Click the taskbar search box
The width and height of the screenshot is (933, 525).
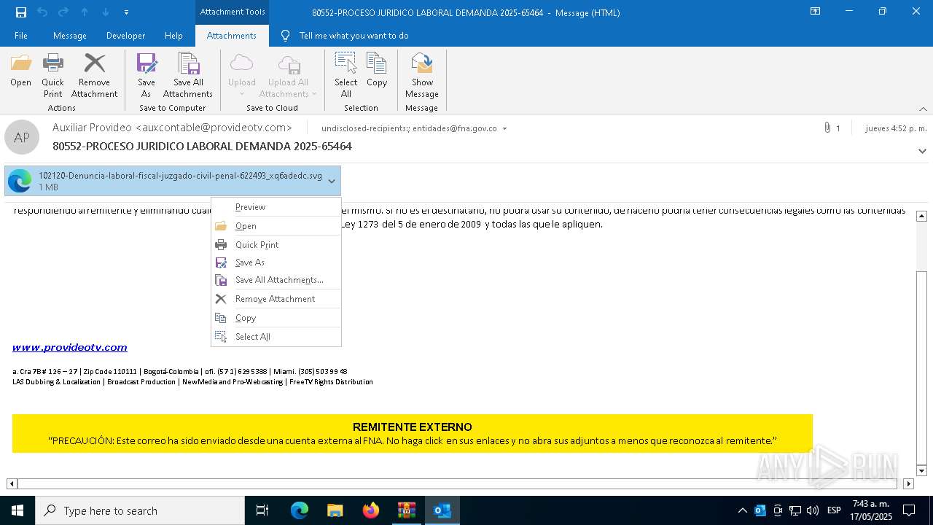(x=140, y=510)
